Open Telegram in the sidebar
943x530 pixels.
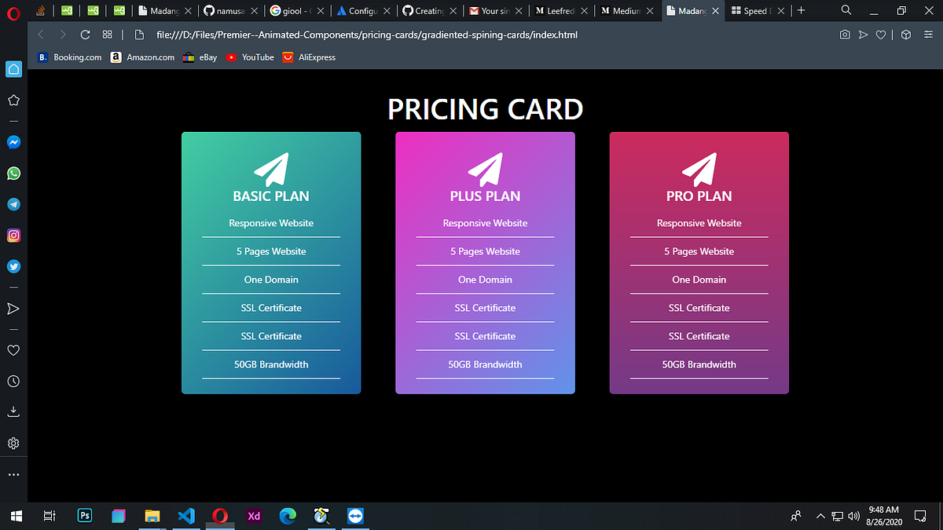13,204
